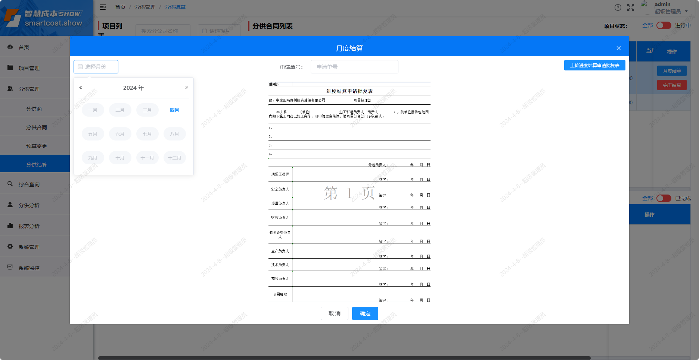699x360 pixels.
Task: Open the help question mark icon
Action: click(x=618, y=7)
